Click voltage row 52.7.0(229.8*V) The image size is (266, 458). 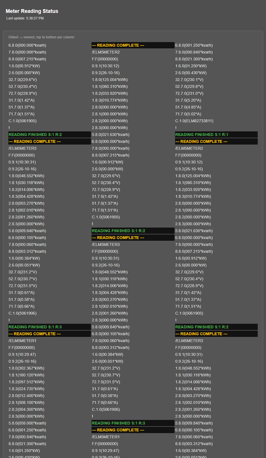click(216, 86)
